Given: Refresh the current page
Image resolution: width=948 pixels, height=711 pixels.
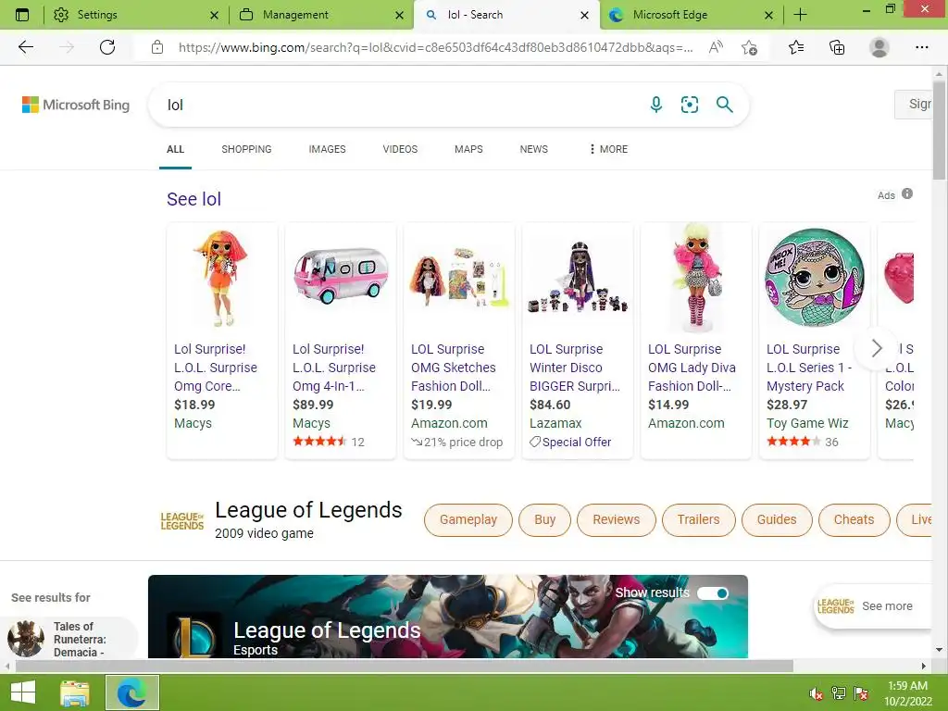Looking at the screenshot, I should click(107, 47).
